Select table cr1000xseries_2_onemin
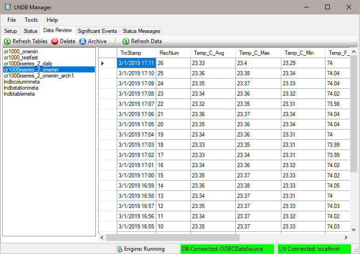Screen dimensions: 360x254 coord(49,70)
